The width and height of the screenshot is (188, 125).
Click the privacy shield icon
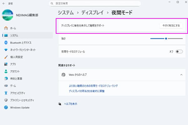tap(6, 100)
